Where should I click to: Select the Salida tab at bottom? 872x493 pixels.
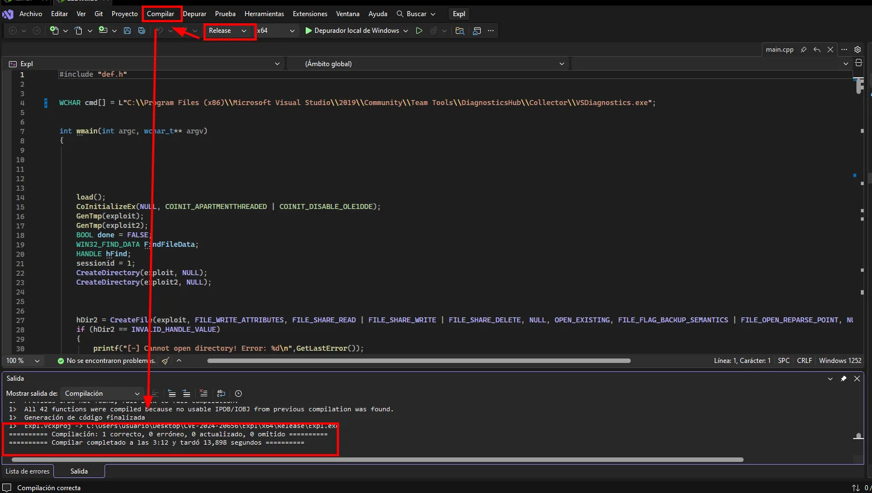click(x=79, y=471)
